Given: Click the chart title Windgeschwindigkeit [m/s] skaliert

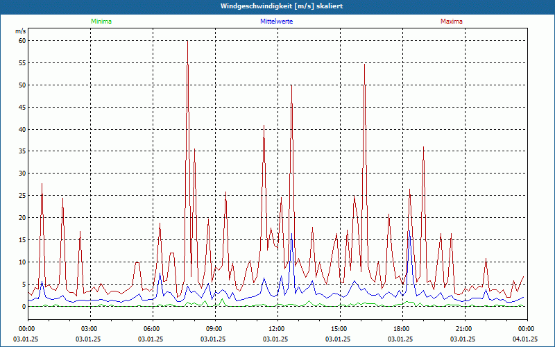Looking at the screenshot, I should [282, 6].
